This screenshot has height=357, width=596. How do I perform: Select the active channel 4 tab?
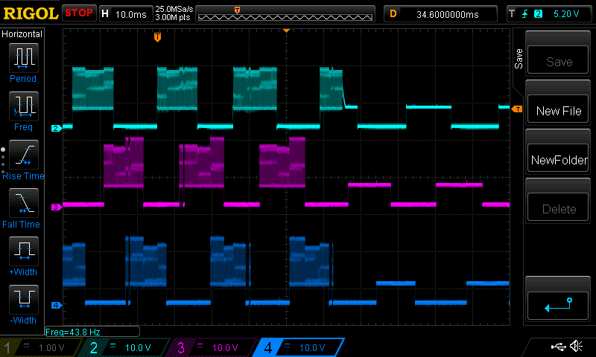299,347
